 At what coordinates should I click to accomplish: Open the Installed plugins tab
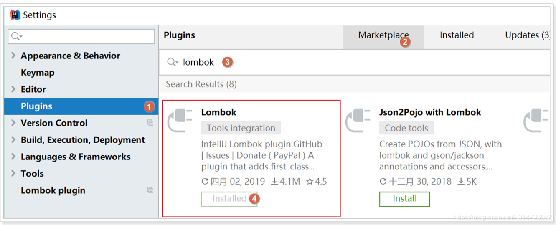pos(457,35)
